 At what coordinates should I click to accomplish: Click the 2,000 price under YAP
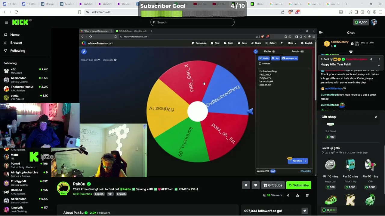click(370, 187)
